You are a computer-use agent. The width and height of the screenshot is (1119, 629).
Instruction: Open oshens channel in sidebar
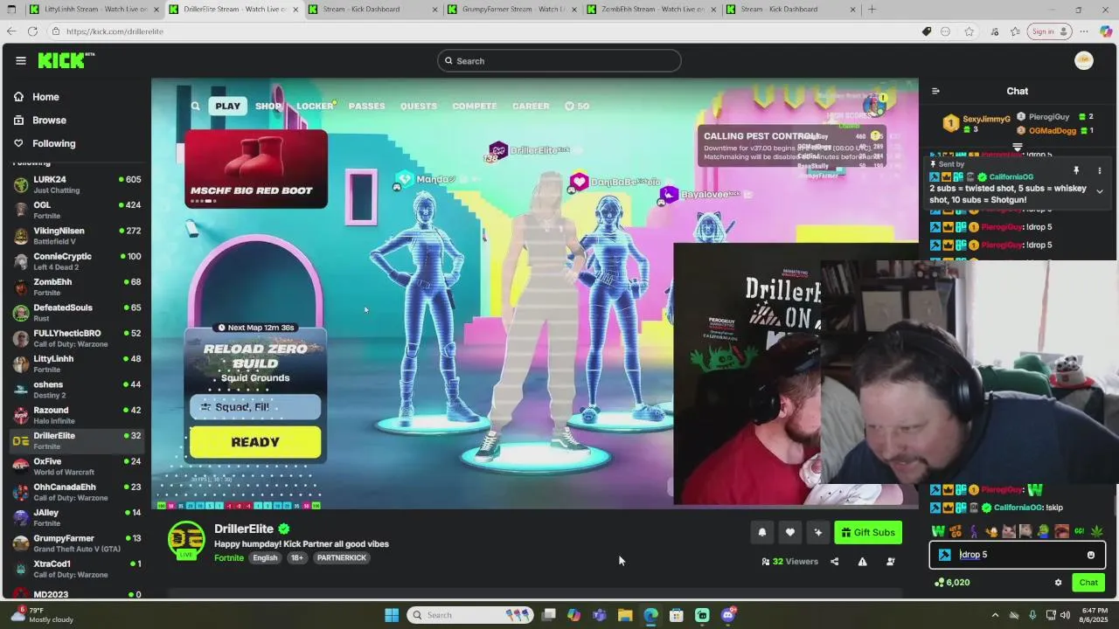77,390
